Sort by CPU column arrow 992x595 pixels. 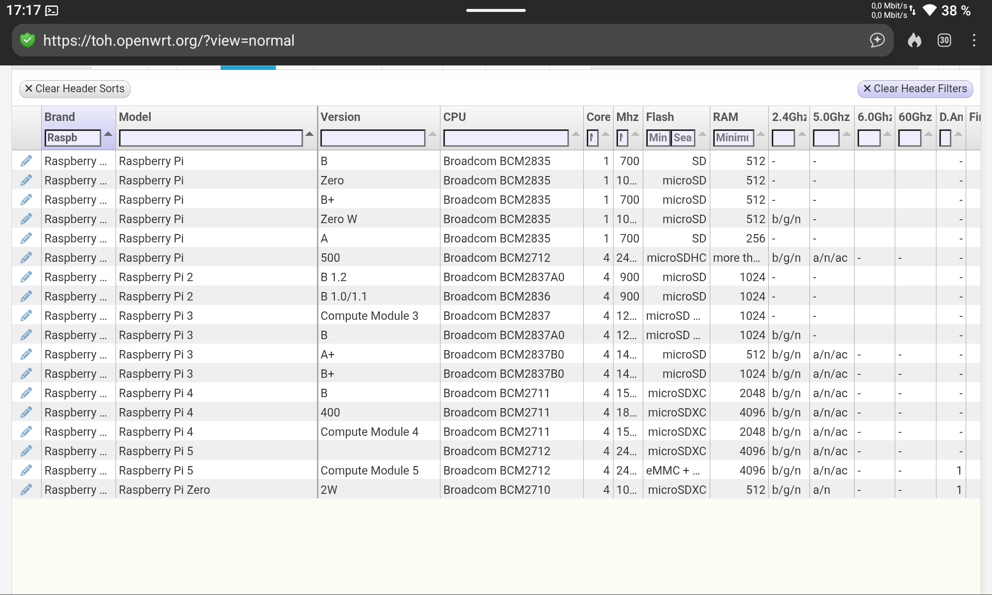pos(575,134)
